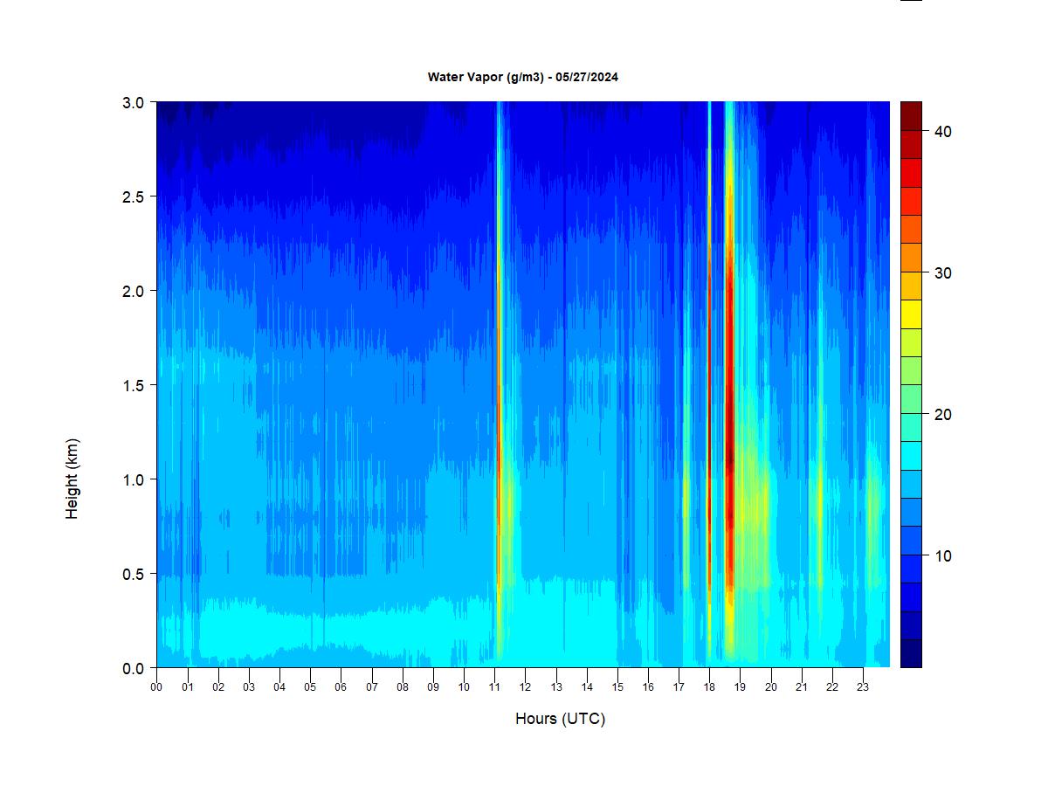Select hour tick label 00 on x-axis
Viewport: 1048px width, 786px height.
[x=156, y=687]
